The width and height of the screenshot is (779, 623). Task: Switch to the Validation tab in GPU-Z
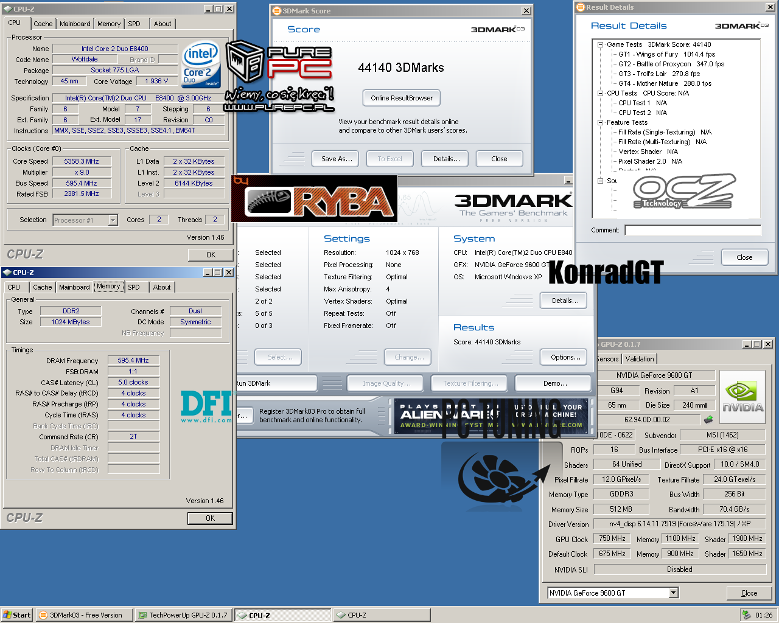(x=640, y=359)
